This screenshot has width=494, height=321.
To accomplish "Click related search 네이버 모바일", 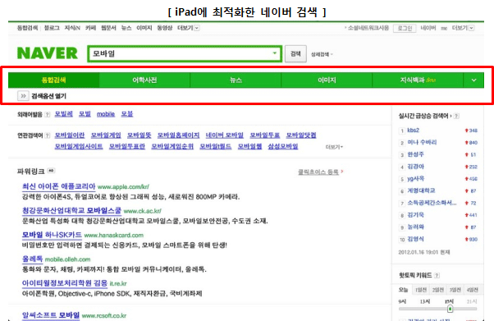I will (225, 135).
